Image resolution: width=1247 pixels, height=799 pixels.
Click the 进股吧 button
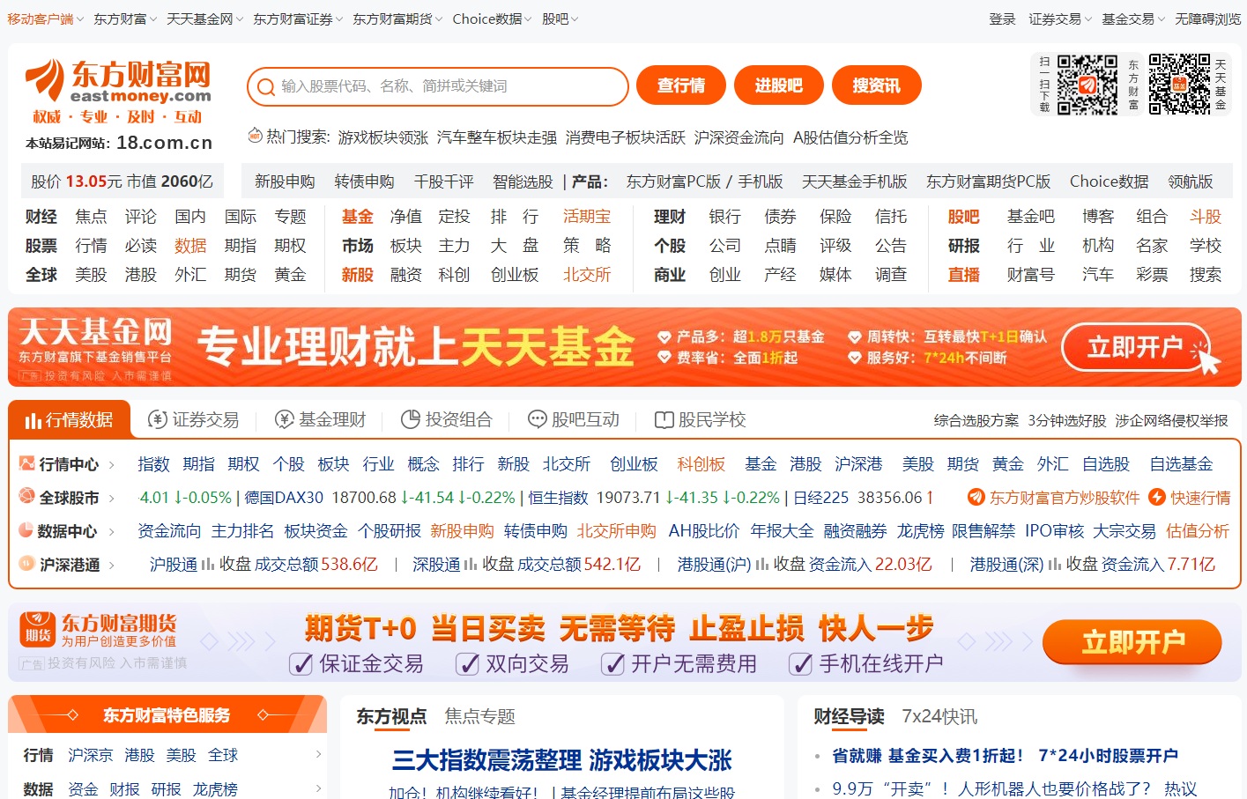click(x=779, y=85)
